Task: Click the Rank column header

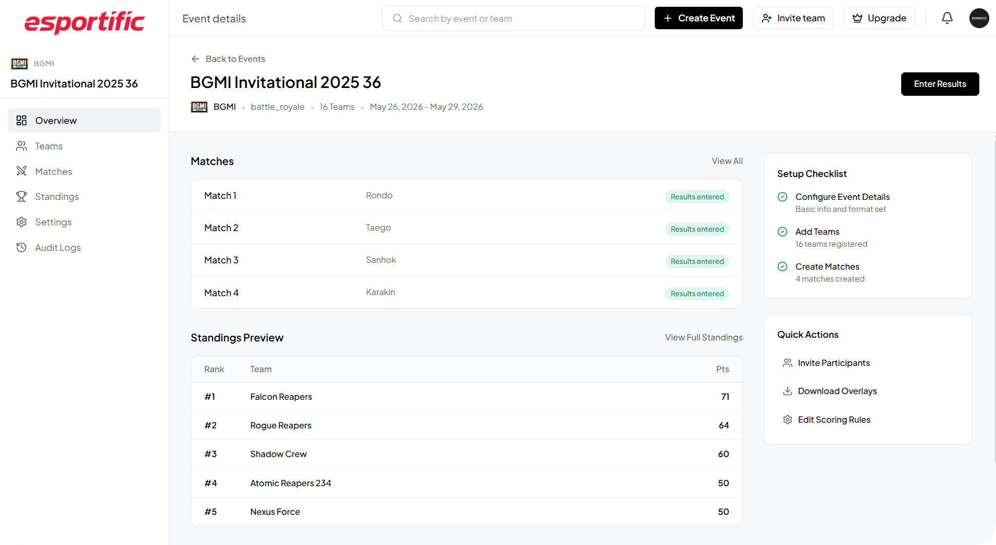Action: [x=214, y=369]
